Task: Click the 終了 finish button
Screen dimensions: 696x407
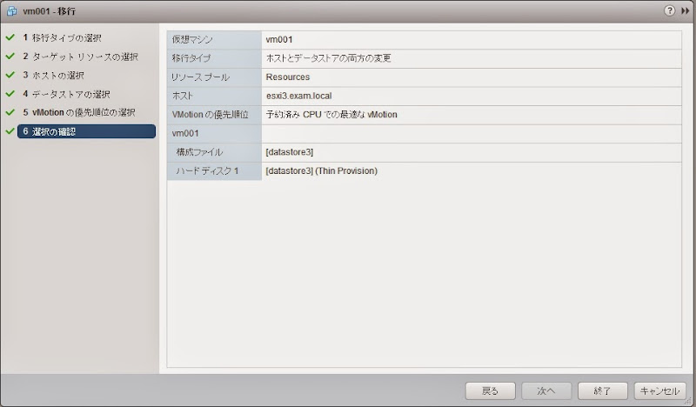Action: click(602, 391)
